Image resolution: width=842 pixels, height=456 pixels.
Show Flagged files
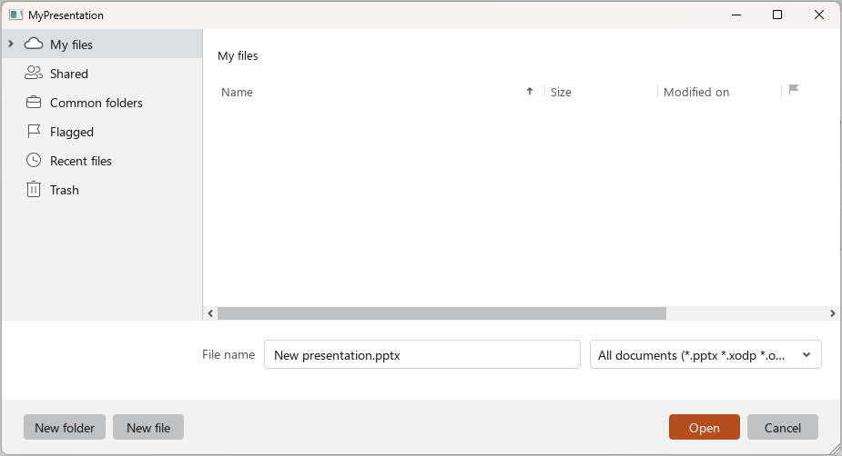click(x=102, y=132)
